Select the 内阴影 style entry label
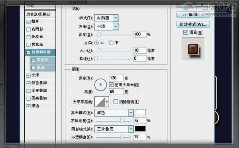Viewport: 239px width, 148px height. click(37, 29)
